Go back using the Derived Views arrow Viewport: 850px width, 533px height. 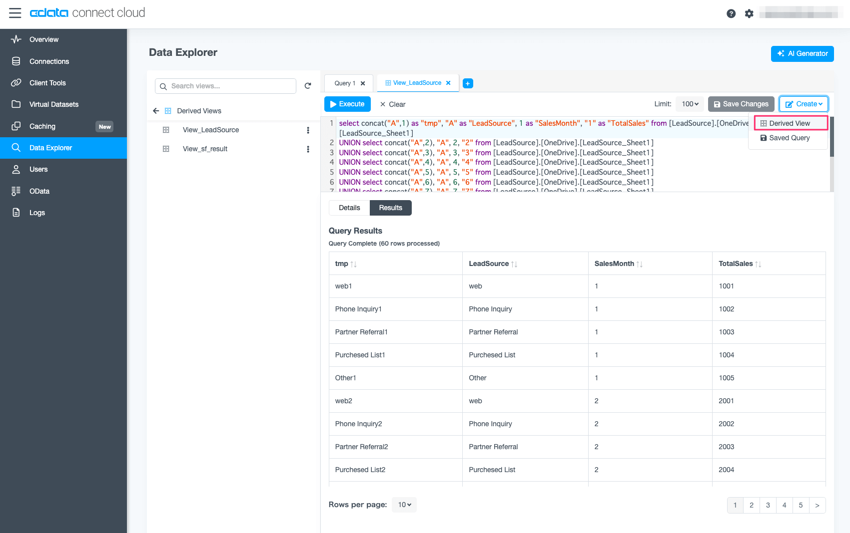[x=156, y=111]
